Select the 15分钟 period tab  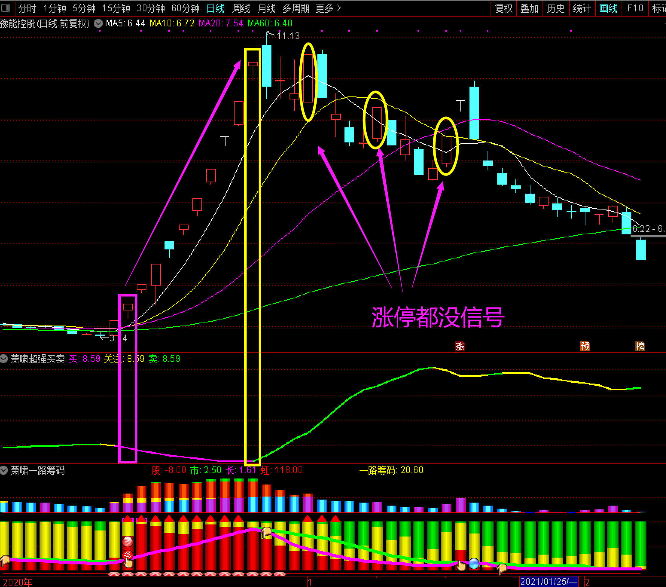[x=116, y=8]
